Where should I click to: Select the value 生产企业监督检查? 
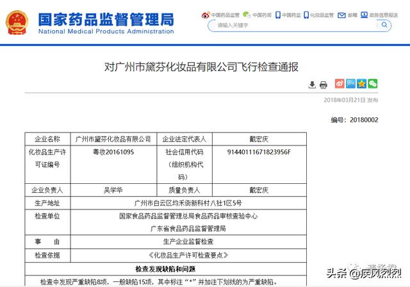tap(188, 242)
